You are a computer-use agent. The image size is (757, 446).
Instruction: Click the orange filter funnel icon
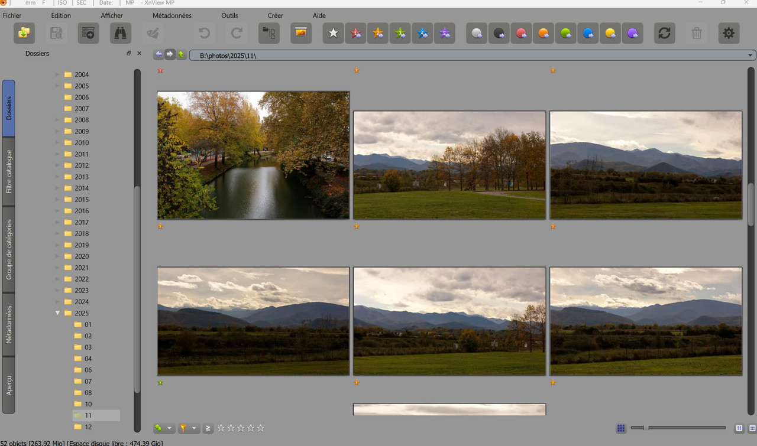pos(183,428)
